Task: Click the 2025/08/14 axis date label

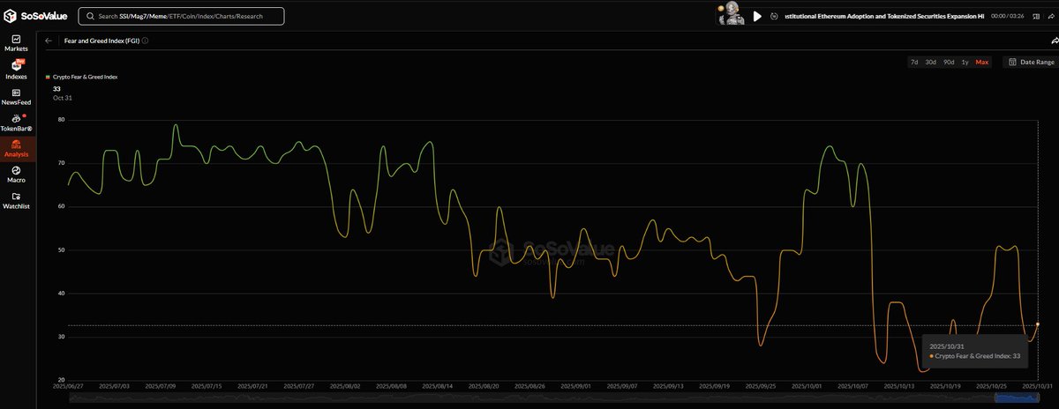Action: pos(439,386)
